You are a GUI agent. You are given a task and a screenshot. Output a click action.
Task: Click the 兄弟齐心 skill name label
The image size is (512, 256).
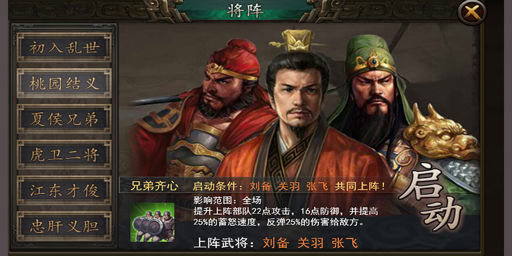(x=154, y=186)
